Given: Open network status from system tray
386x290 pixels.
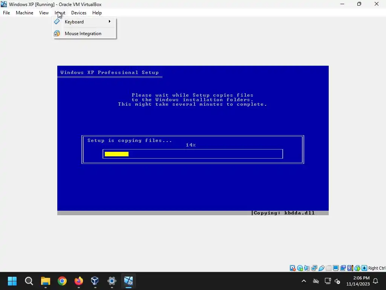Looking at the screenshot, I should tap(328, 281).
